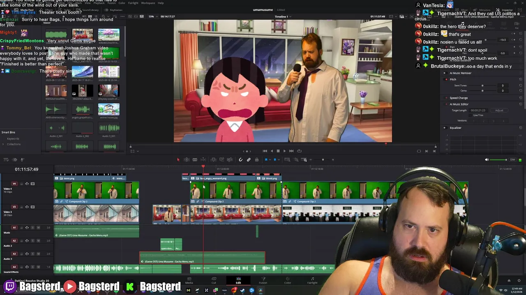Click the Custom Zoom magnifier icon
This screenshot has width=526, height=295.
pos(305,160)
